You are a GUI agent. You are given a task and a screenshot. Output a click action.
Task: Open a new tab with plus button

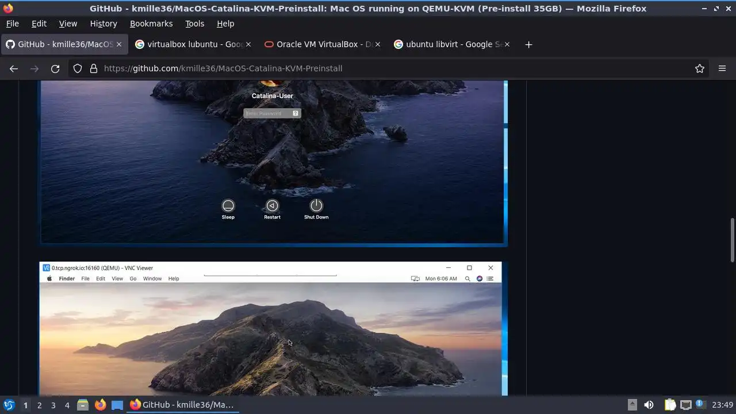[528, 44]
